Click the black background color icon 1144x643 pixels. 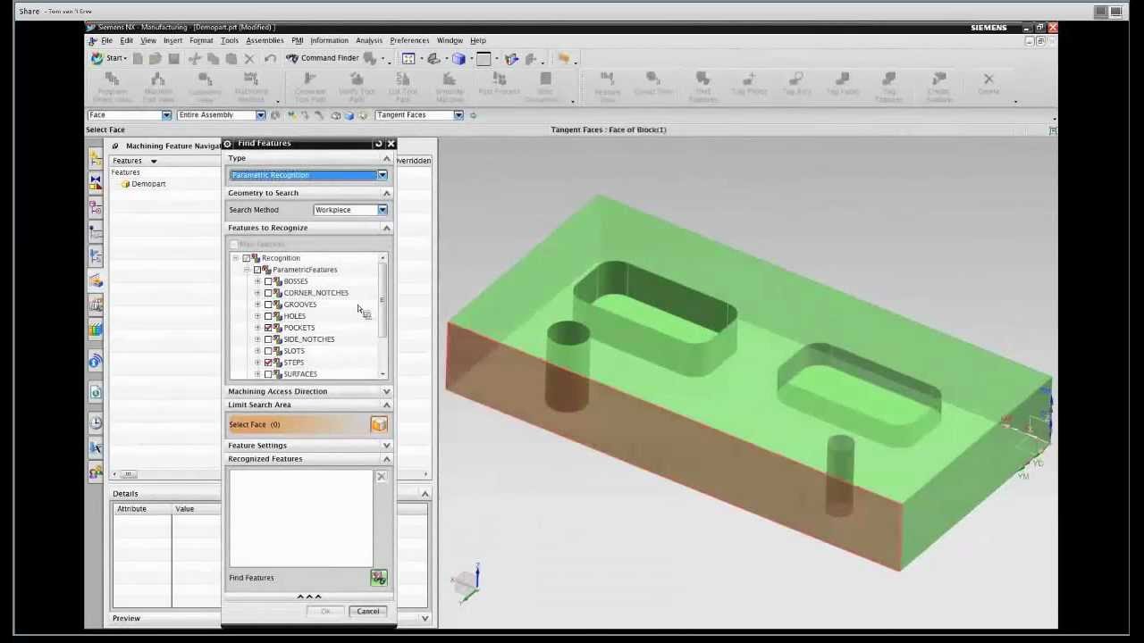pyautogui.click(x=484, y=59)
